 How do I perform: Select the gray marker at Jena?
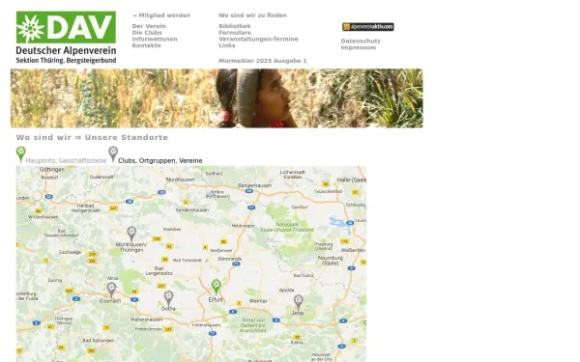[x=298, y=302]
